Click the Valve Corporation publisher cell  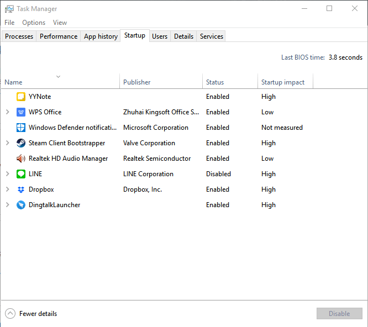coord(149,143)
